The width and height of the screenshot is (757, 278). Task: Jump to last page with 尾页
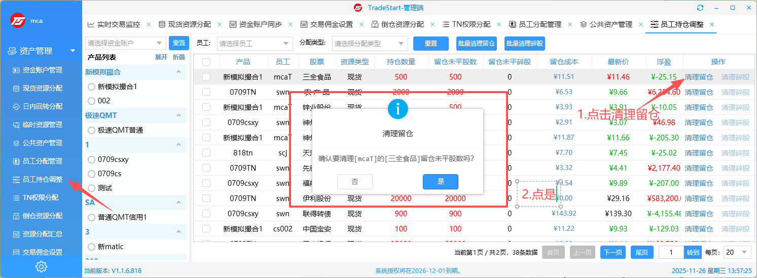pyautogui.click(x=642, y=252)
